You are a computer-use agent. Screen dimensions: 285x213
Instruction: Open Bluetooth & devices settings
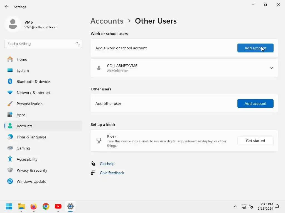click(x=34, y=82)
